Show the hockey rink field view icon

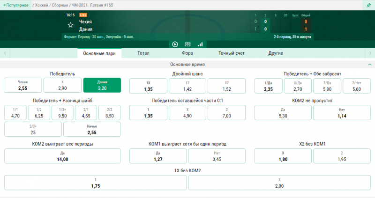(x=187, y=44)
